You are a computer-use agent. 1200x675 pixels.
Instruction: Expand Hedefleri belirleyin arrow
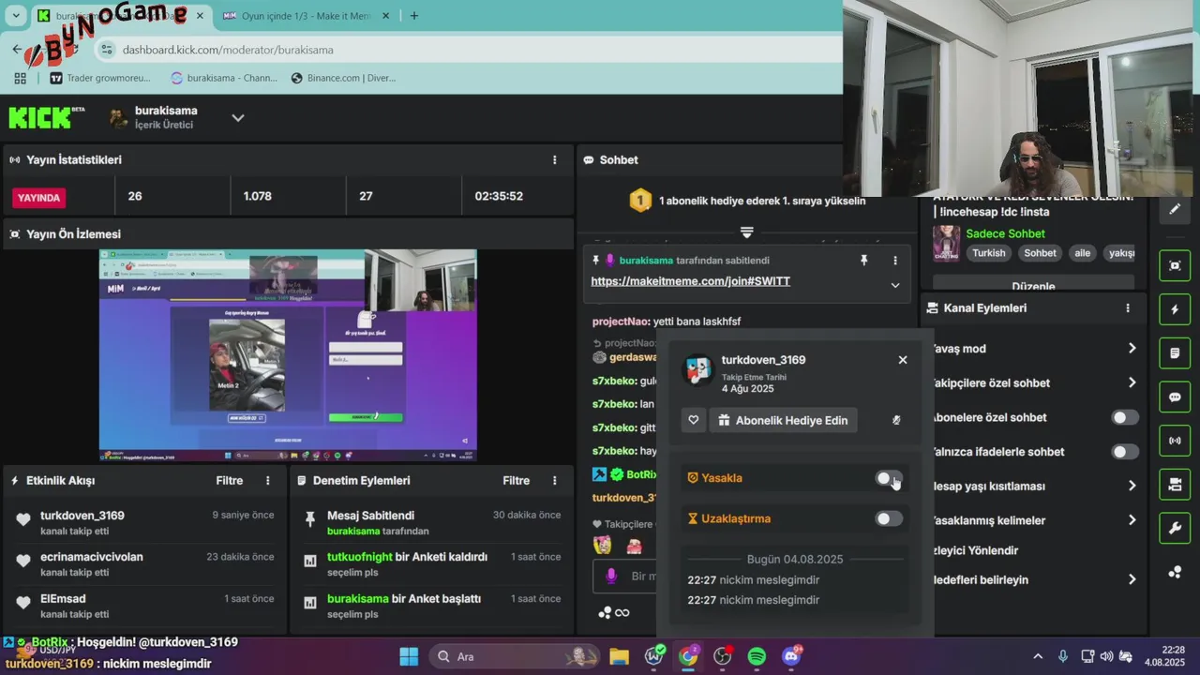point(1132,580)
